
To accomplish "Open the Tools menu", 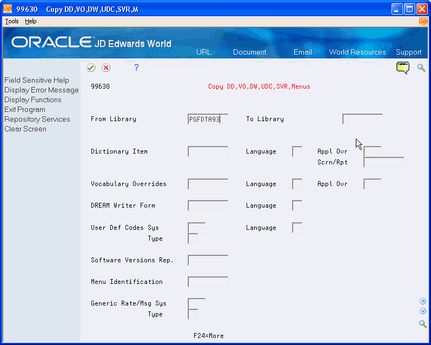I will pyautogui.click(x=12, y=21).
